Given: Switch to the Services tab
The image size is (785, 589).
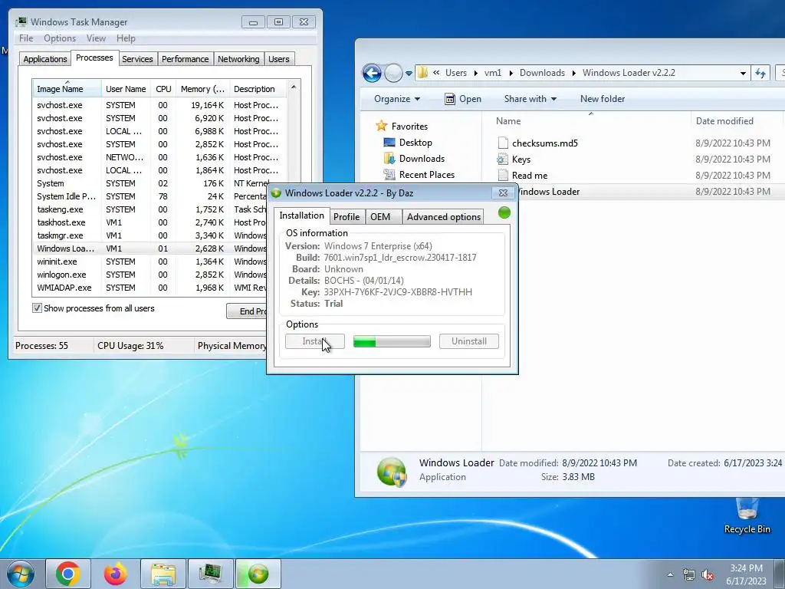Looking at the screenshot, I should [x=137, y=59].
